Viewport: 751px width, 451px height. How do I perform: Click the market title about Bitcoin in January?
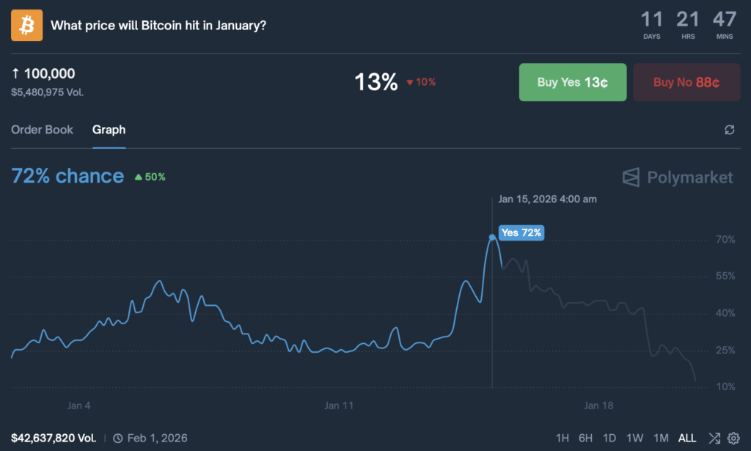pos(158,26)
